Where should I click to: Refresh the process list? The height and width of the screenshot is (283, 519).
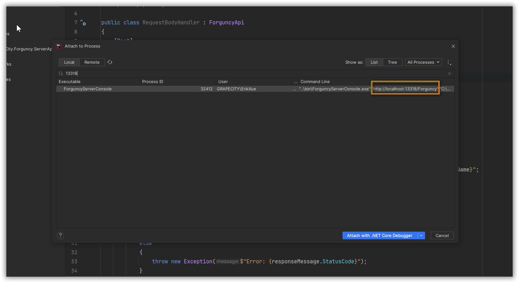click(110, 62)
